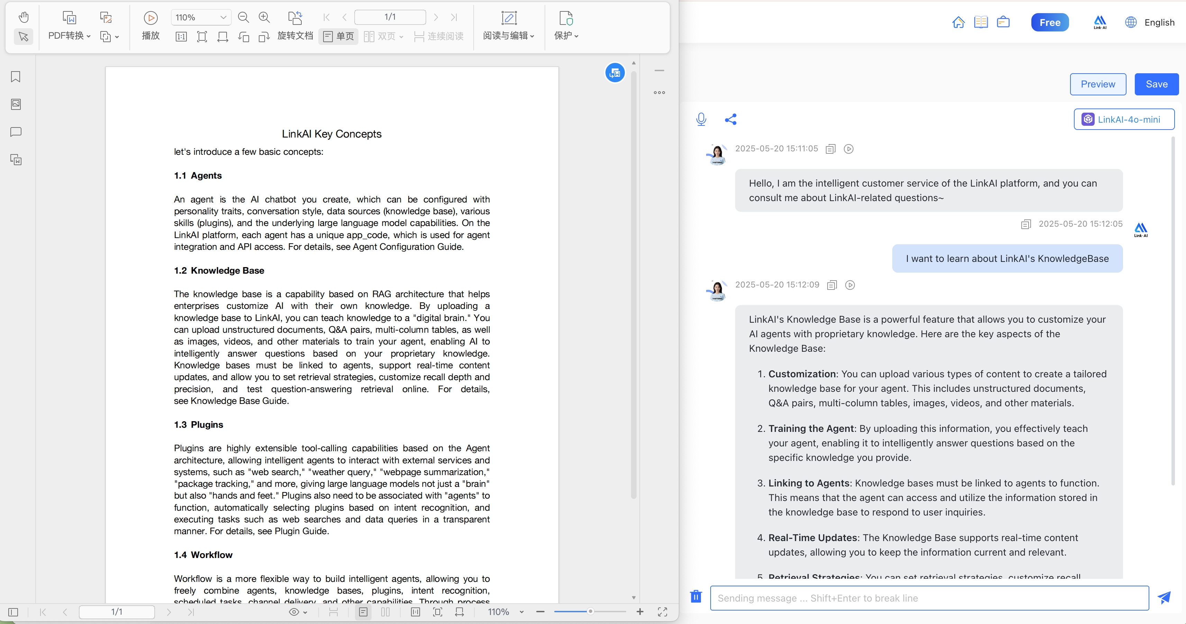Open the comments sidebar panel

[16, 132]
